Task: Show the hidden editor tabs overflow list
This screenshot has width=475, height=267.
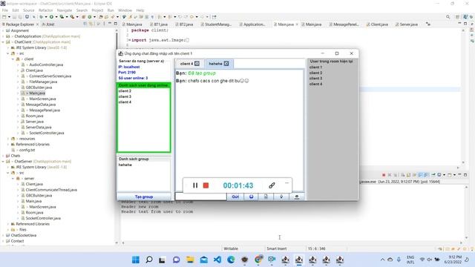Action: [428, 24]
